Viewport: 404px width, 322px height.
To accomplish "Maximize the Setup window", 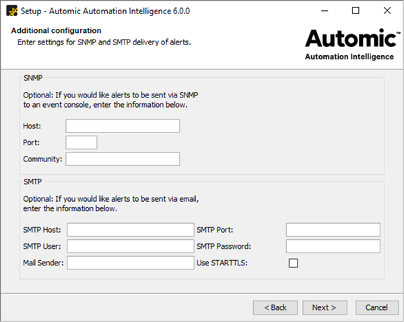I will pos(356,11).
